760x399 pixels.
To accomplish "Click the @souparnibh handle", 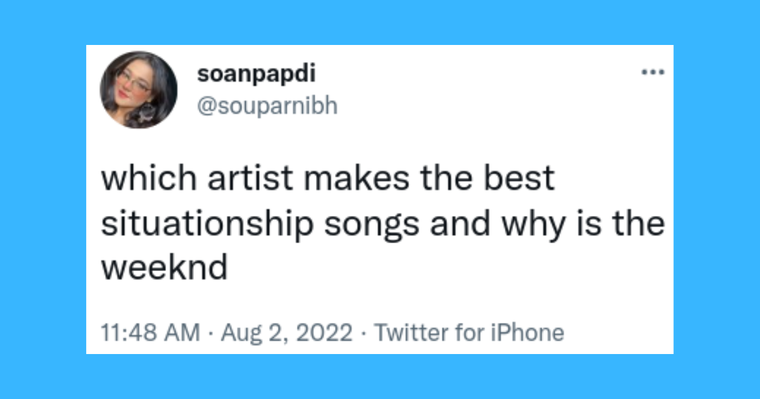I will click(267, 106).
